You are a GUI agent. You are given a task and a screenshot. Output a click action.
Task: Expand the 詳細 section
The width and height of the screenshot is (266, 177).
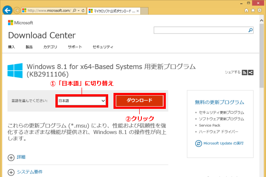click(11, 157)
